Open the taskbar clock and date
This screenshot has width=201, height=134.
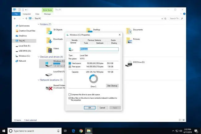pos(187,131)
